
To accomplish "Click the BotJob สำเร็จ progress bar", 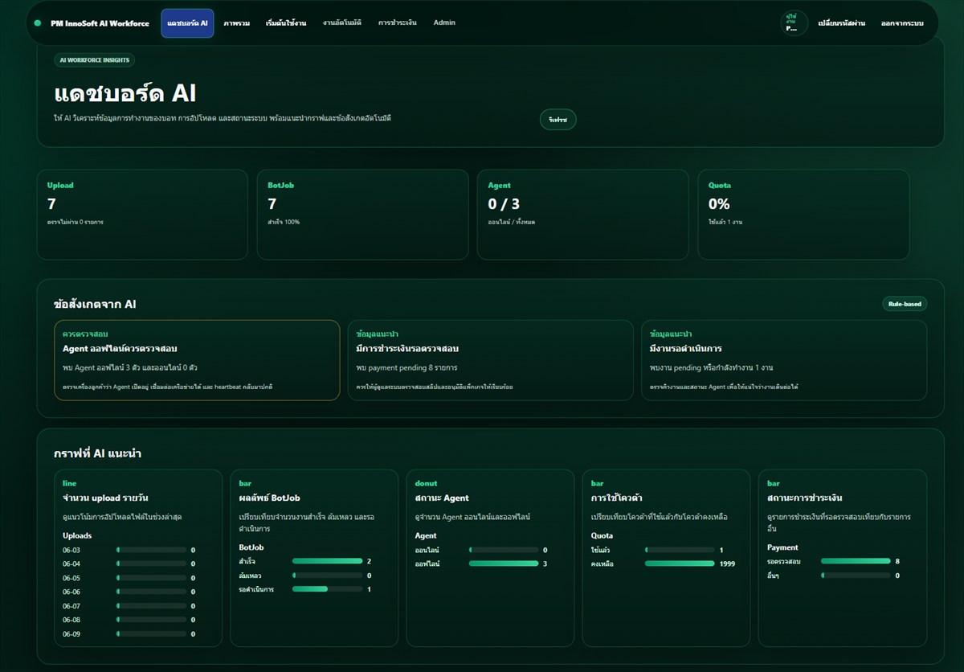I will [327, 561].
